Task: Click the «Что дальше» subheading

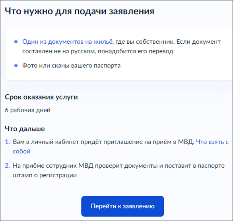Action: tap(25, 129)
